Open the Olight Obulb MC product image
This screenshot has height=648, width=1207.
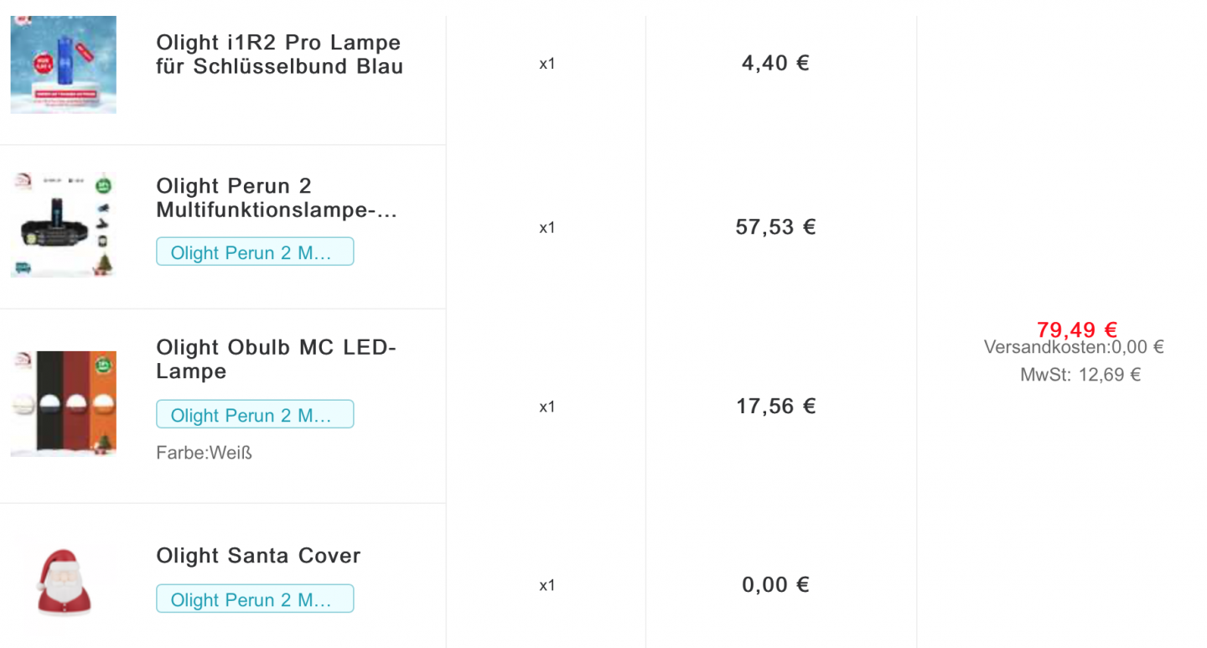(x=63, y=404)
